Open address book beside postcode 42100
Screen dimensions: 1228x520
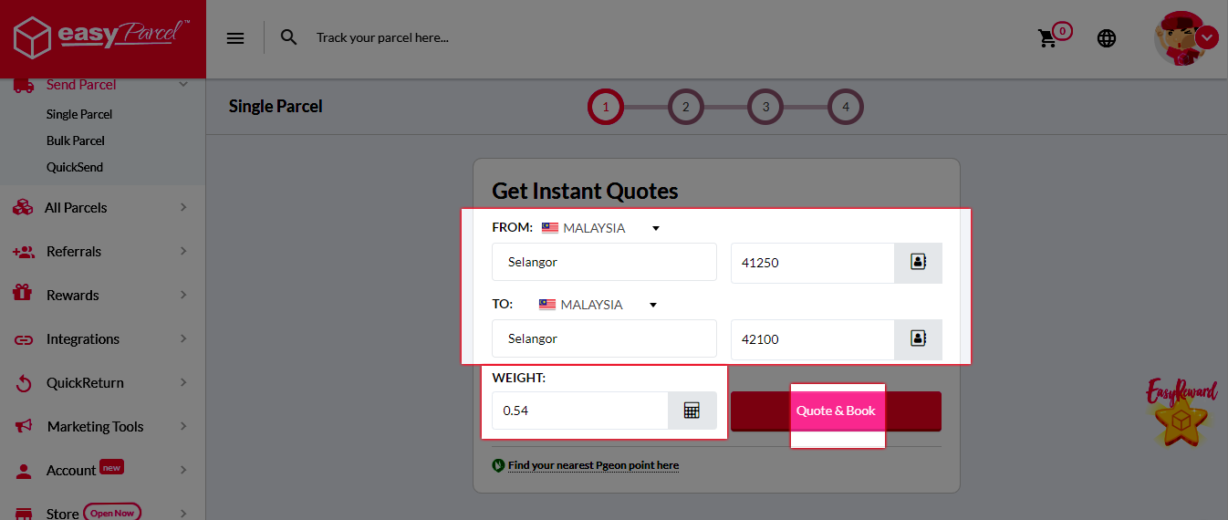[918, 338]
